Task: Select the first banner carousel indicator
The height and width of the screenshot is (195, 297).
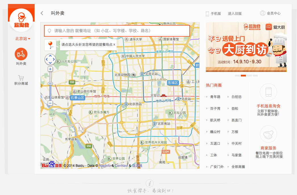Action: 237,76
